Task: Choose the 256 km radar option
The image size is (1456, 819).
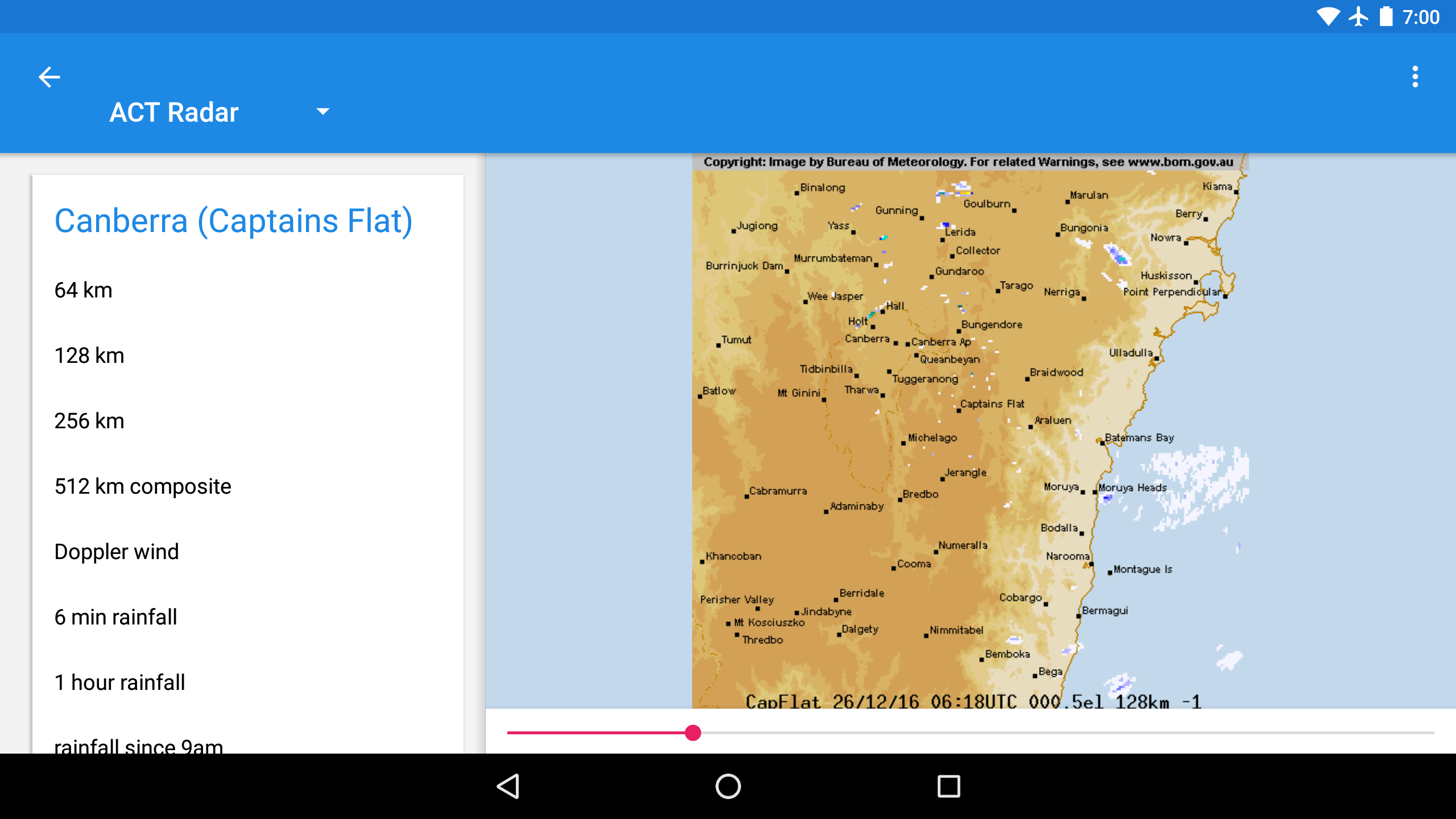Action: tap(89, 421)
